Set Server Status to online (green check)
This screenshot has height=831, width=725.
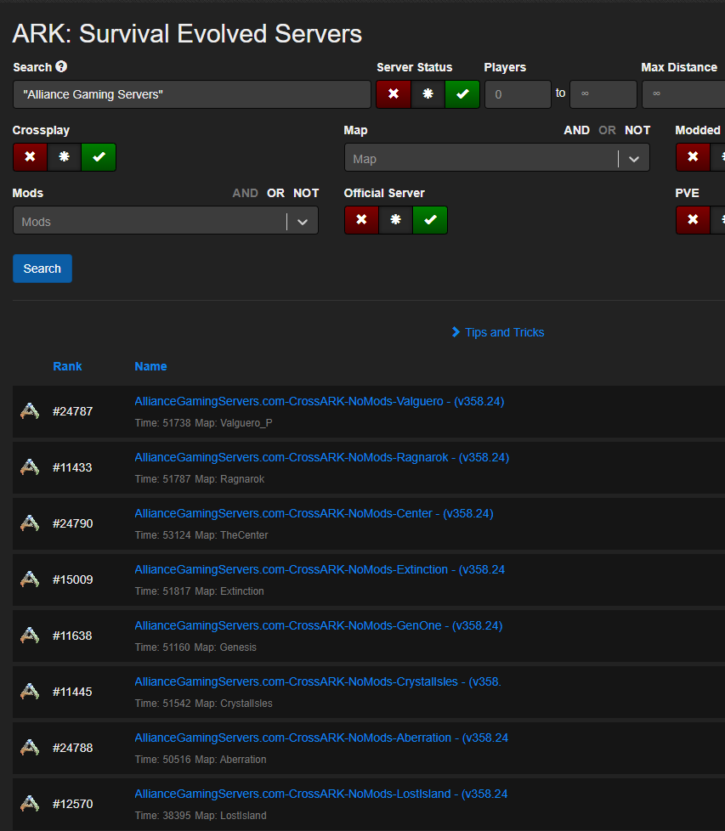pos(462,94)
